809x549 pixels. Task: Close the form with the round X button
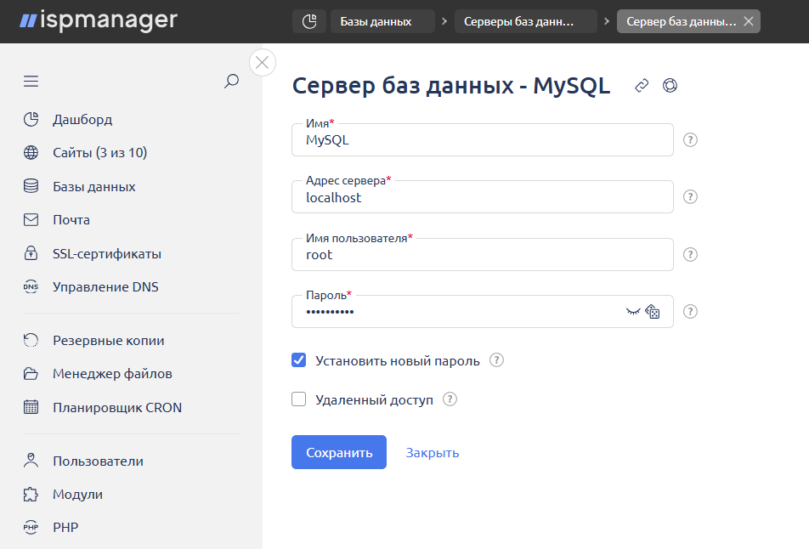(x=262, y=62)
